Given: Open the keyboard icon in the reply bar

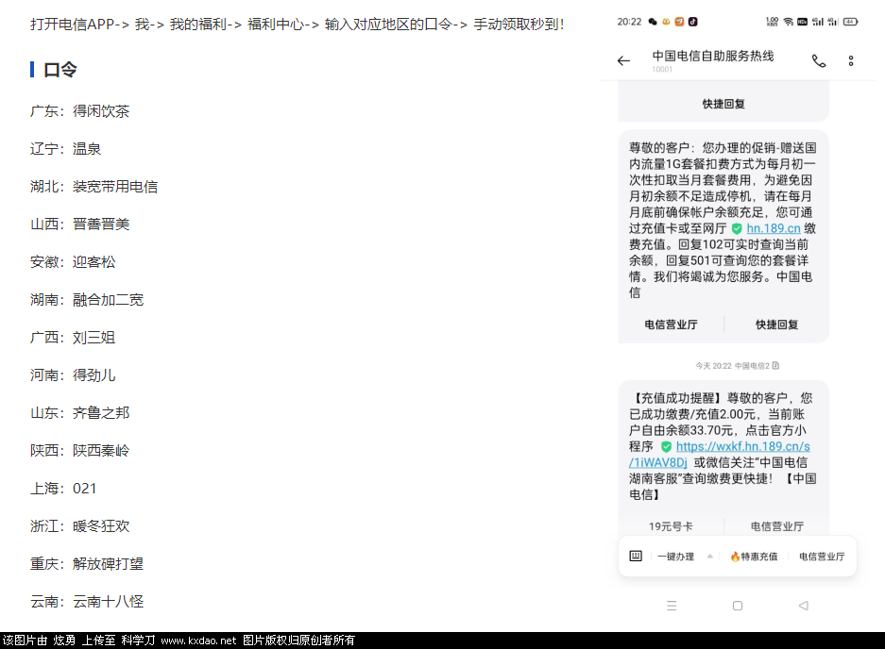Looking at the screenshot, I should [x=636, y=556].
